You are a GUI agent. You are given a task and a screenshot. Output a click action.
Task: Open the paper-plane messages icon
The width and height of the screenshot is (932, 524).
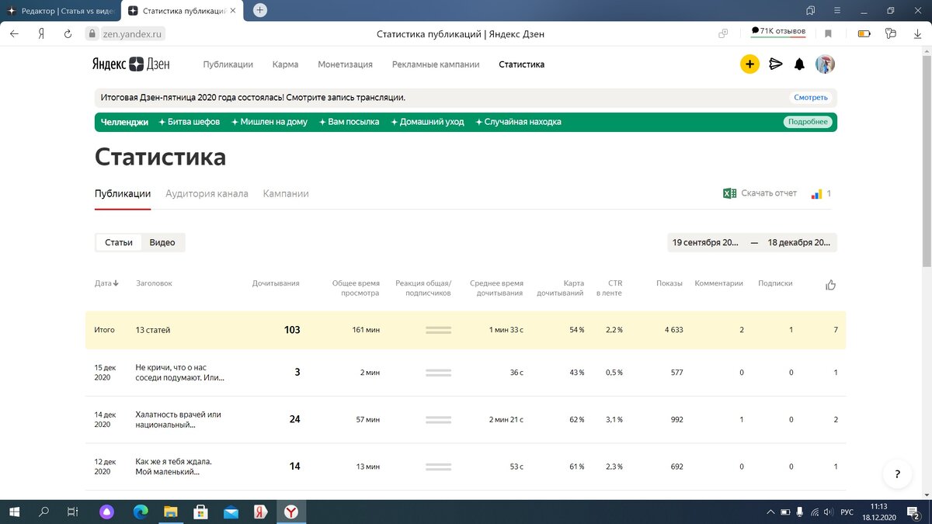(x=775, y=64)
